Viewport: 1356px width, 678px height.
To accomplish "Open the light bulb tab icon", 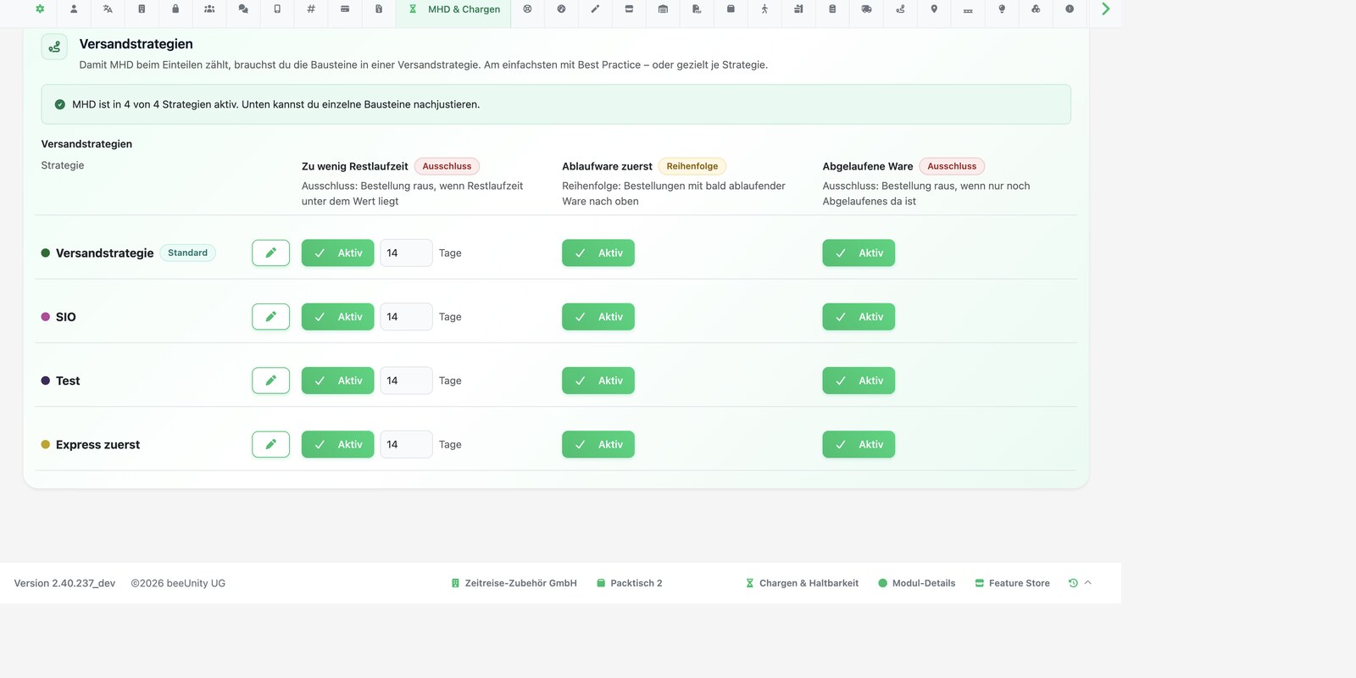I will click(x=1002, y=9).
